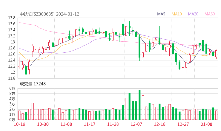Screen dimensions: 221x131
Task: Click the 01-08 date axis label
Action: coord(206,124)
